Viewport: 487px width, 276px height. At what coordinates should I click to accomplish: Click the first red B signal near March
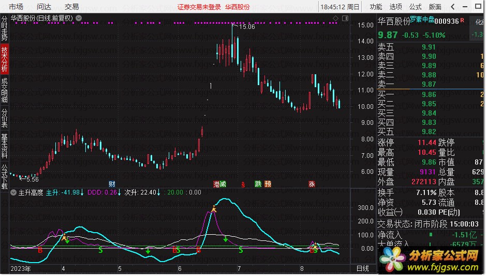pyautogui.click(x=40, y=250)
